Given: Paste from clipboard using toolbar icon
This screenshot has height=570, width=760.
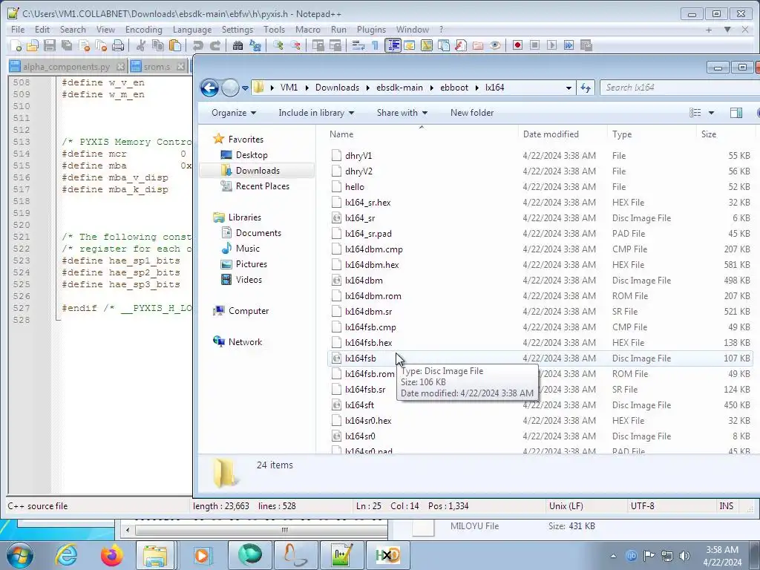Looking at the screenshot, I should [x=175, y=45].
